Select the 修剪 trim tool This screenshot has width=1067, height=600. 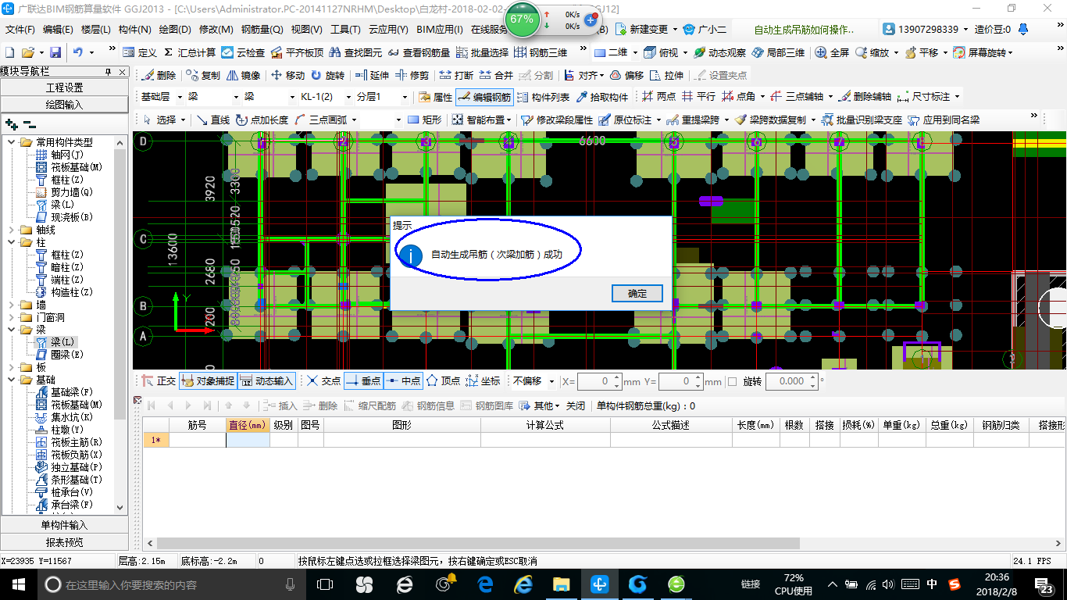(412, 76)
